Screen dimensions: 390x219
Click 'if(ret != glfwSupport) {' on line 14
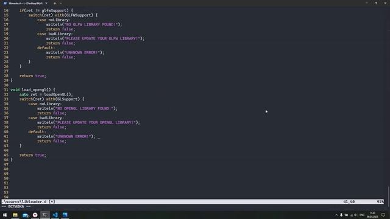46,11
